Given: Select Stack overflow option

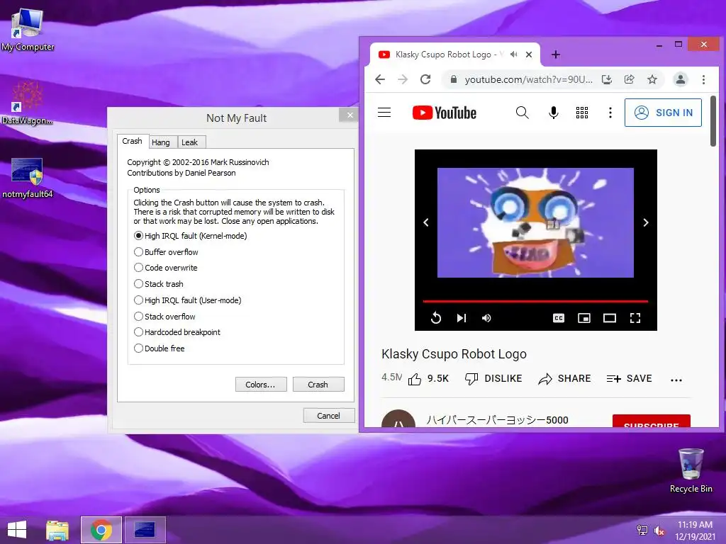Looking at the screenshot, I should point(164,317).
